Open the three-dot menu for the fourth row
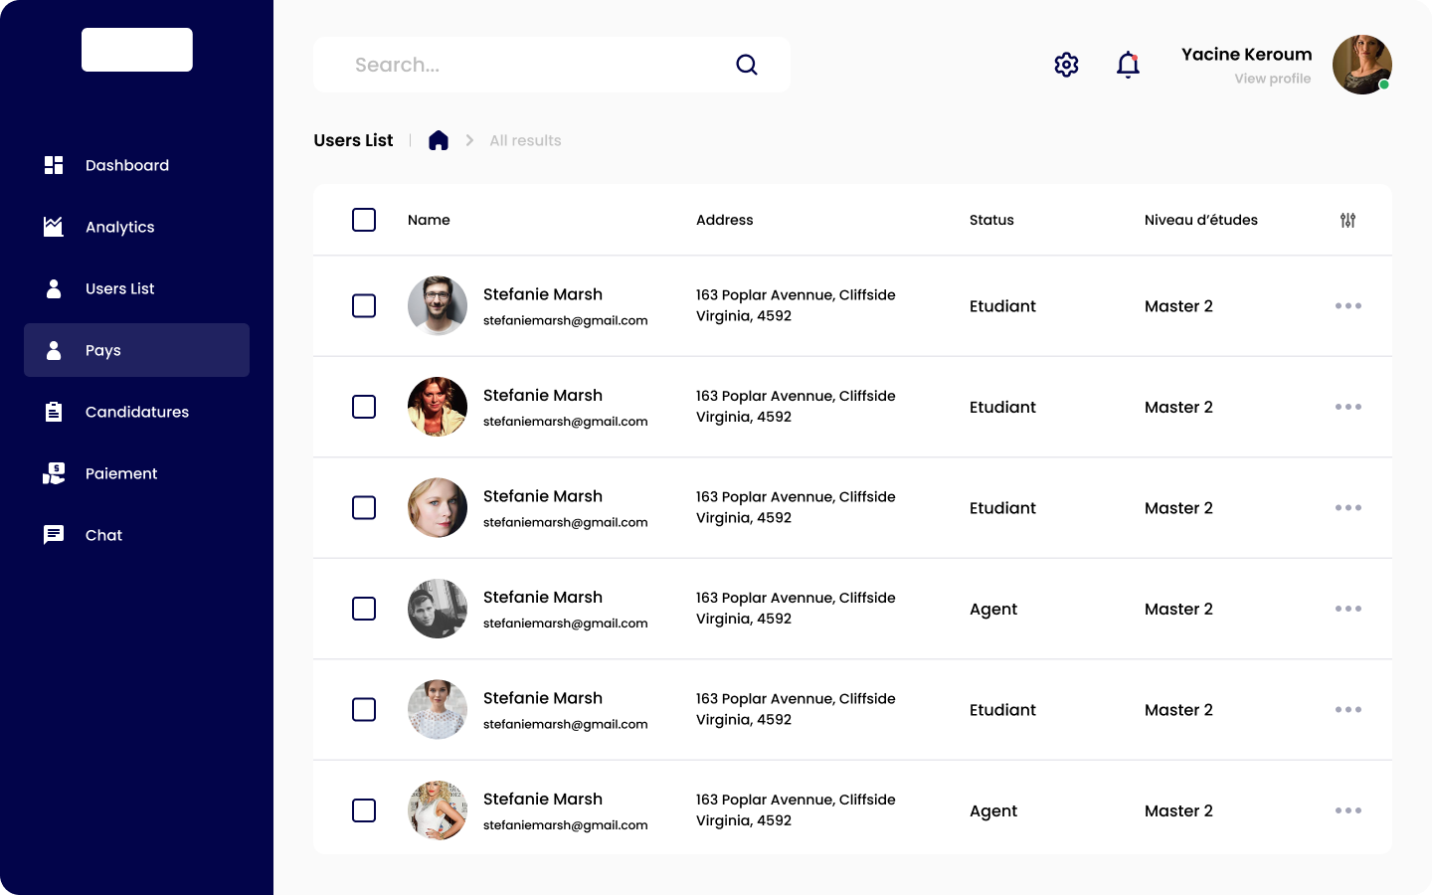The width and height of the screenshot is (1432, 895). 1348,609
